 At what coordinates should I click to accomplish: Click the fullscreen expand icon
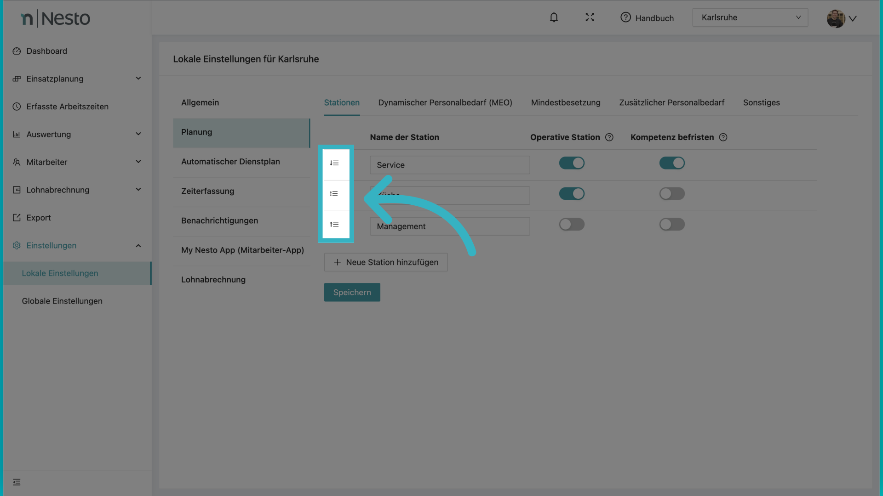[x=590, y=17]
